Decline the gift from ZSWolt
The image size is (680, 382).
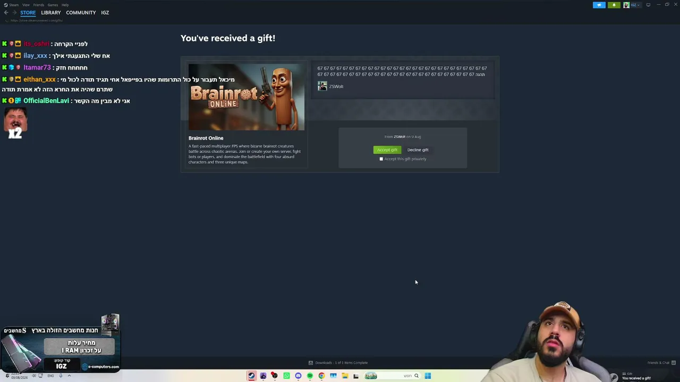click(418, 150)
